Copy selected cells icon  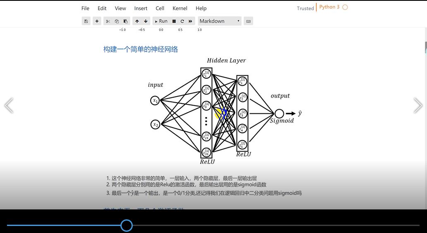coord(117,21)
